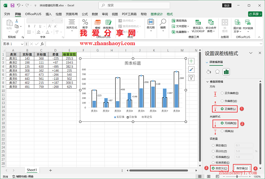The image size is (265, 179).
Task: Select 自定义 custom radio option
Action: pos(213,168)
